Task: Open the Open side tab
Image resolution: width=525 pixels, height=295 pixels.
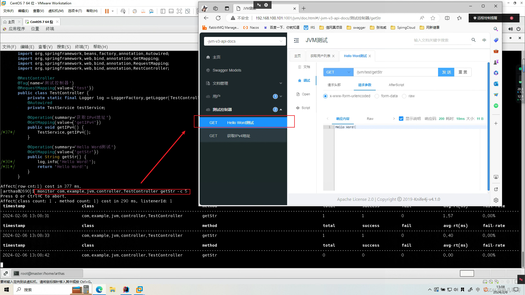Action: click(x=304, y=94)
